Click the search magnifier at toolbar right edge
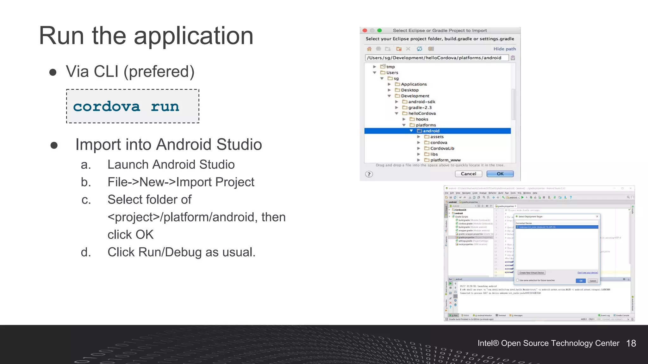This screenshot has width=648, height=364. (x=628, y=197)
